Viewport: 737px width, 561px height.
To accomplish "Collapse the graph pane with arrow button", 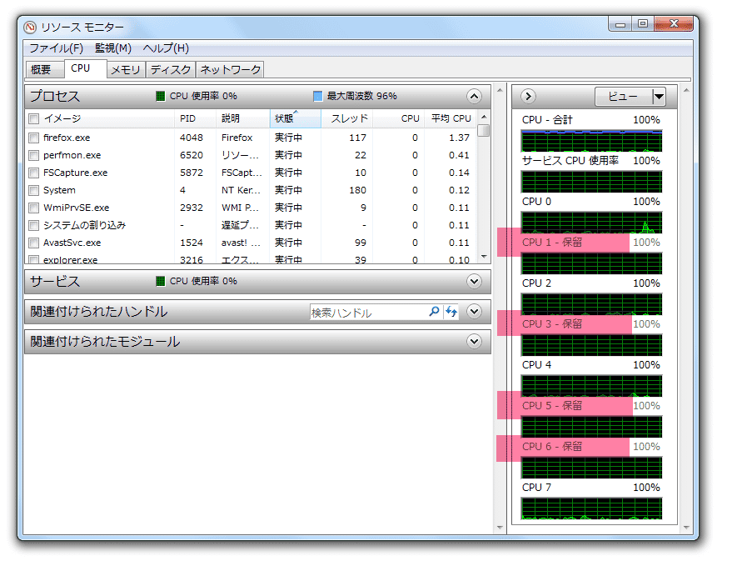I will click(528, 97).
